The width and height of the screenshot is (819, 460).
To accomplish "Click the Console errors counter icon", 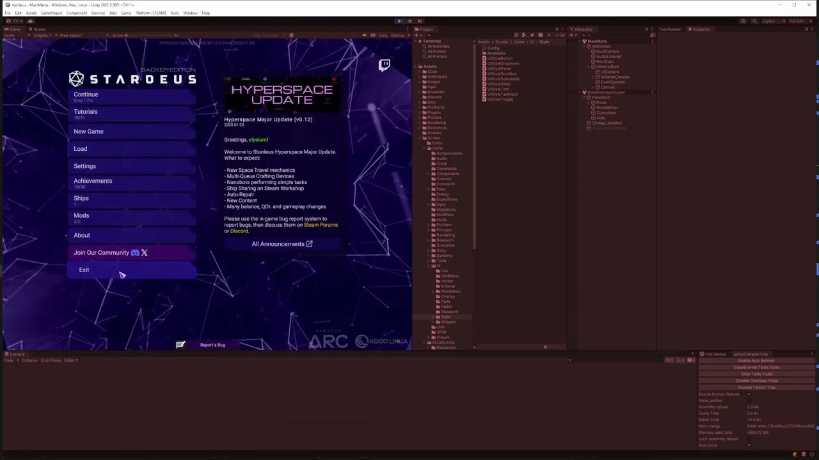I will [692, 360].
